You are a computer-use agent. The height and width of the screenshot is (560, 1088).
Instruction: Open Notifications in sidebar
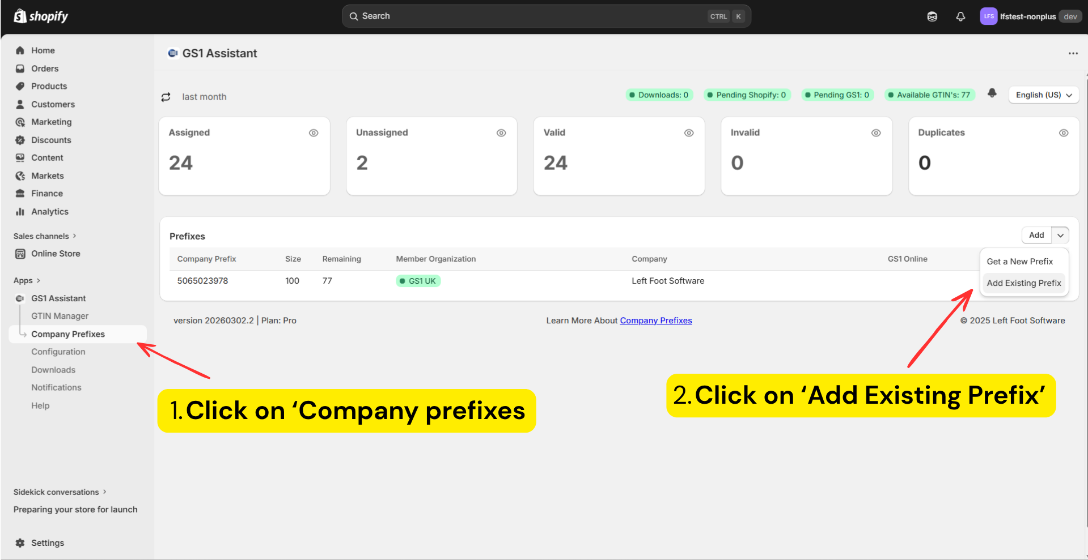point(56,387)
